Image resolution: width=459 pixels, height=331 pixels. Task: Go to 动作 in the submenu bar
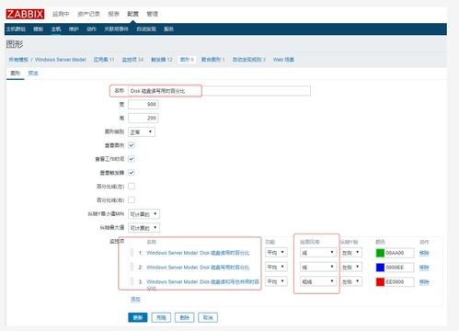[x=91, y=29]
